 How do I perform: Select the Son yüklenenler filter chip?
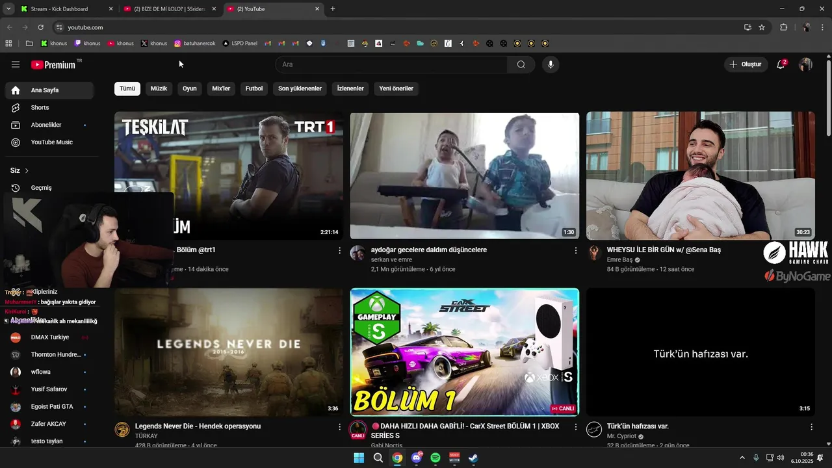pos(300,88)
